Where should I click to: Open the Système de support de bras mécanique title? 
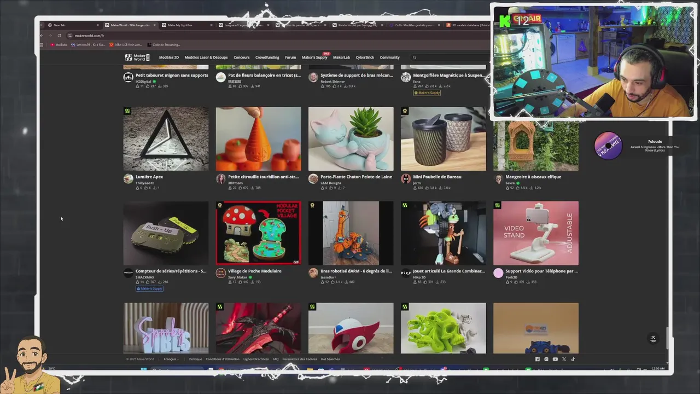coord(357,76)
